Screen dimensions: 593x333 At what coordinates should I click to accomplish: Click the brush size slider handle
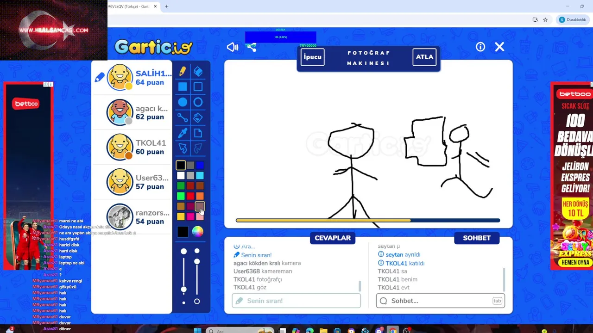[184, 290]
